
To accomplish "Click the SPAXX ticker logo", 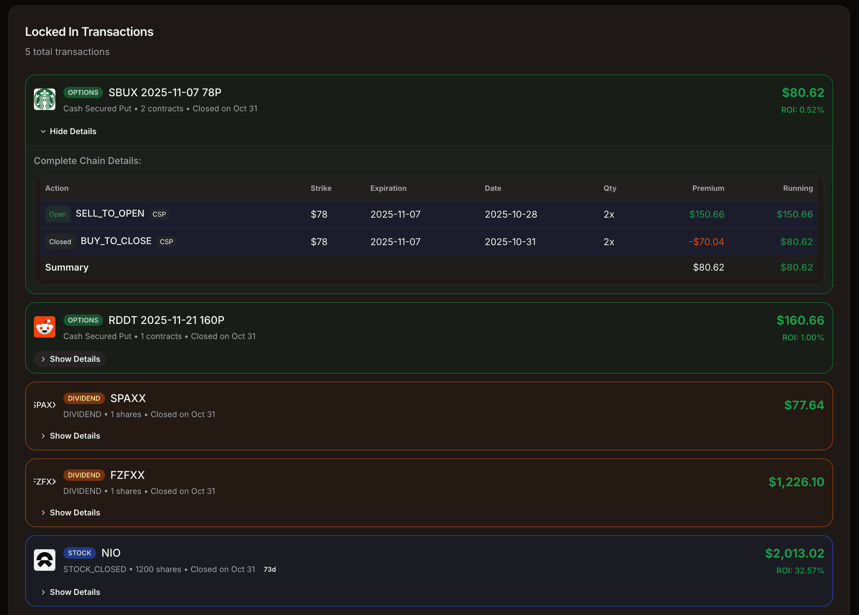I will (44, 405).
